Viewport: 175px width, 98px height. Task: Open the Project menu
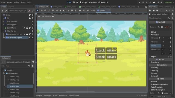tap(10, 2)
